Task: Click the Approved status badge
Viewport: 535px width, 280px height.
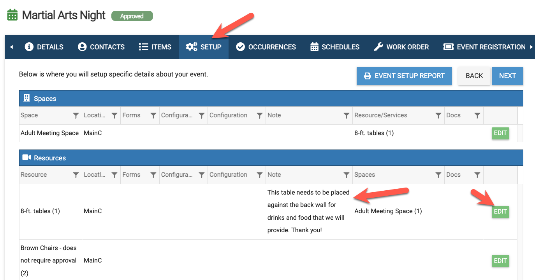Action: [132, 16]
